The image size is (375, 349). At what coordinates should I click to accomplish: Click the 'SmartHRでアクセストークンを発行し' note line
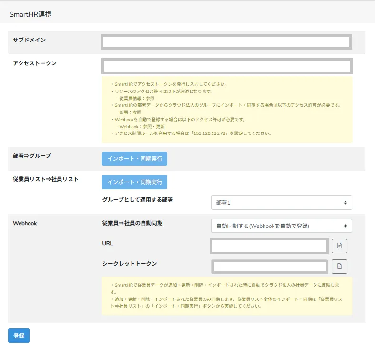(x=169, y=84)
